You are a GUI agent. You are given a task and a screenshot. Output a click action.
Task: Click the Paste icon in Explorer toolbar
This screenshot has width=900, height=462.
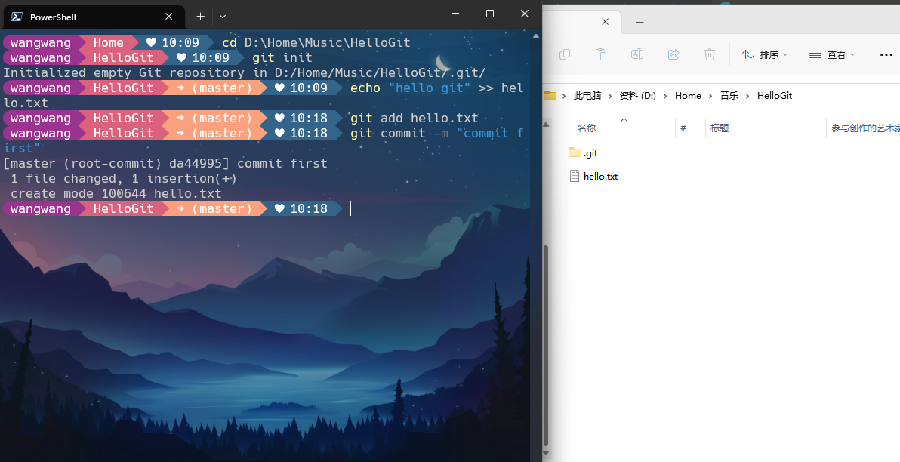601,54
